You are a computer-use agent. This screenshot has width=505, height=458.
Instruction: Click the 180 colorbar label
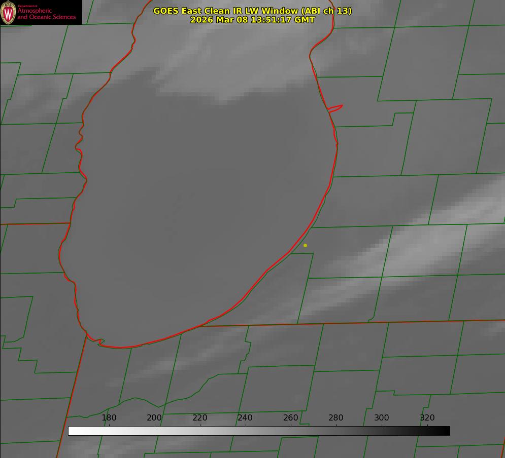(109, 418)
